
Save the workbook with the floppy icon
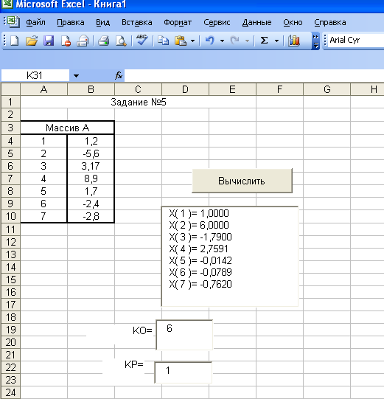(x=49, y=41)
